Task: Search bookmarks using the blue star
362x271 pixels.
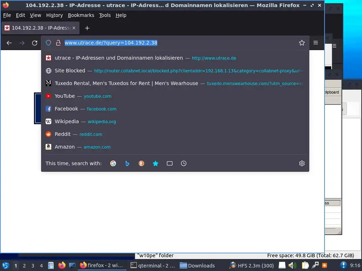Action: tap(156, 163)
